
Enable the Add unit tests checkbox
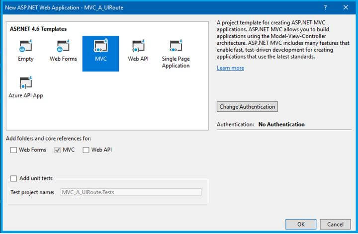[x=13, y=178]
